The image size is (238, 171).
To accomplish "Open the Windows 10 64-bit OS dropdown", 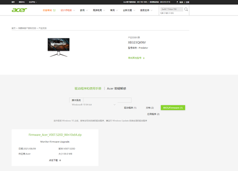I will pos(94,105).
